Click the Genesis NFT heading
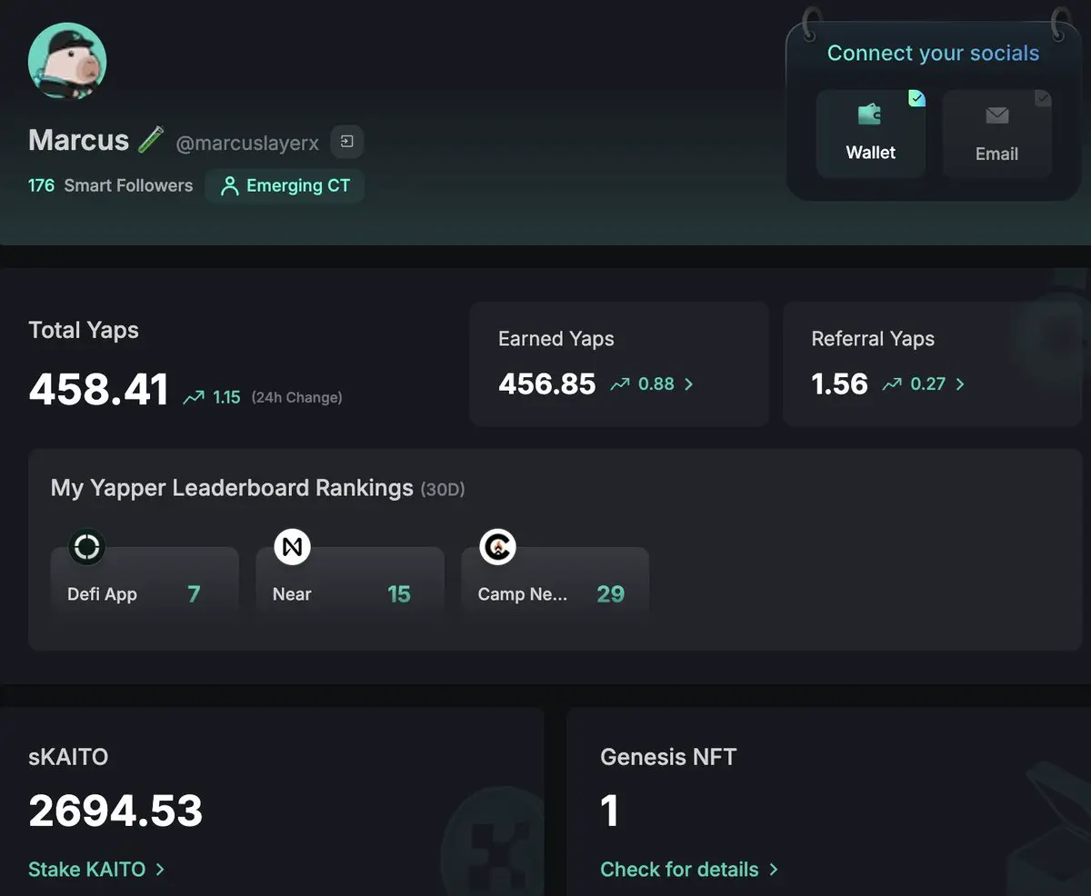The width and height of the screenshot is (1091, 896). click(668, 757)
